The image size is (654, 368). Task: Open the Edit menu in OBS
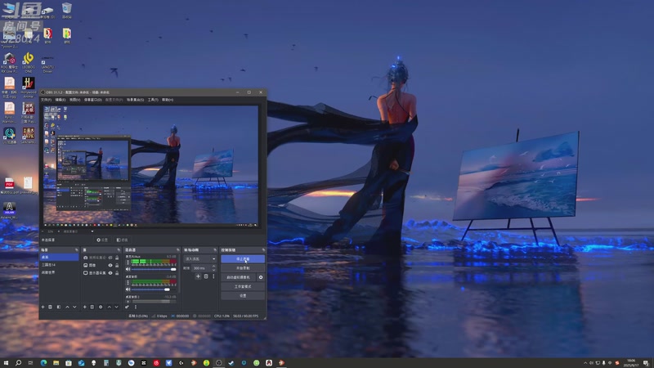tap(60, 100)
